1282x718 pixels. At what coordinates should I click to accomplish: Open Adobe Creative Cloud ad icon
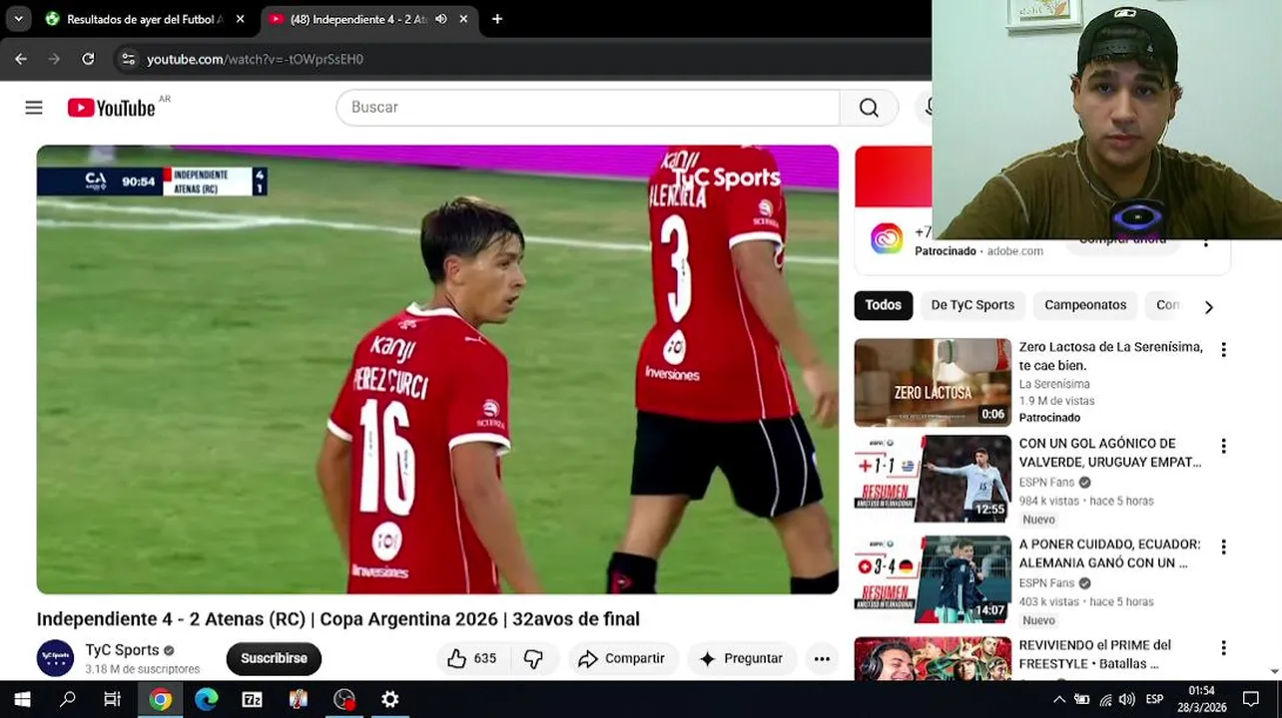(886, 239)
